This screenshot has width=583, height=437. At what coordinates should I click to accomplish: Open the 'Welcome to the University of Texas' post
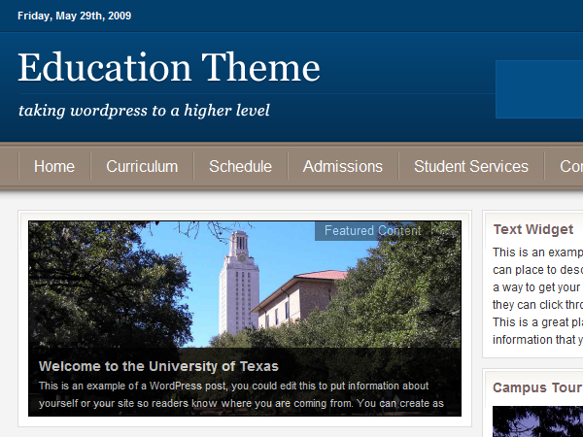158,366
